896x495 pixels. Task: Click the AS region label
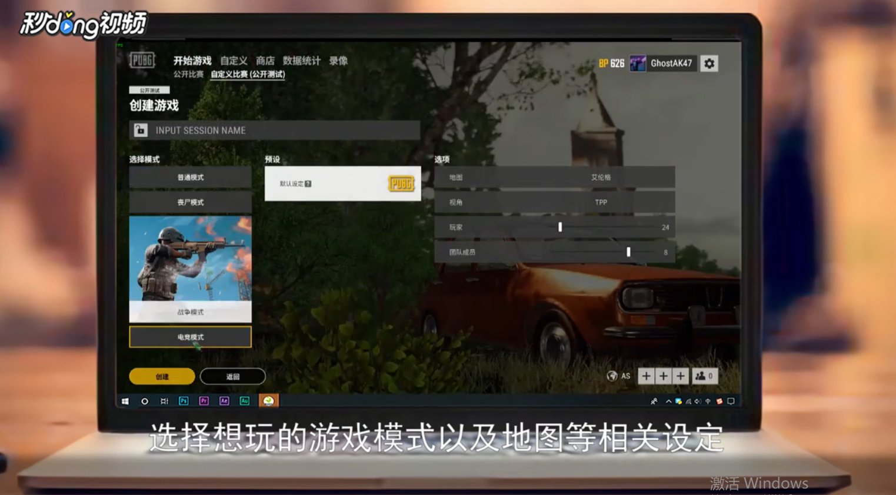point(625,376)
